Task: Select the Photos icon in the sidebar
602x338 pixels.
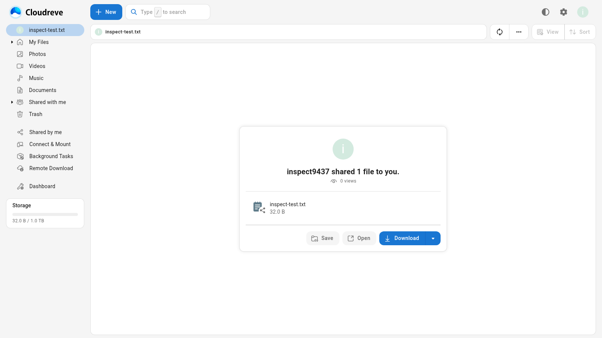Action: [20, 54]
